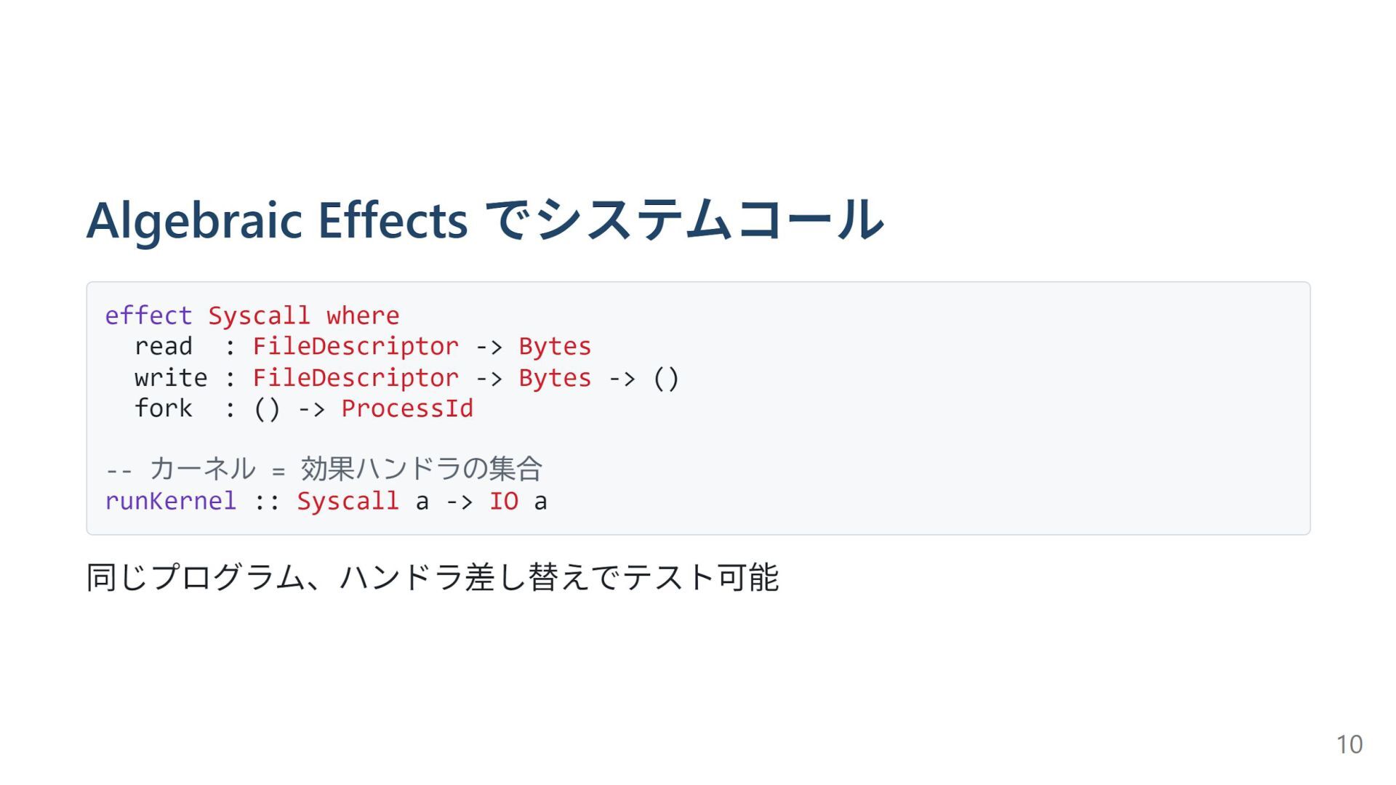
Task: Click the red "IO" type
Action: tap(503, 502)
